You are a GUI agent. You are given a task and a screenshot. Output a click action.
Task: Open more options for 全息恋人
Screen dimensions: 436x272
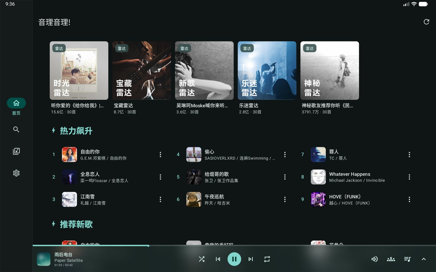(x=160, y=177)
